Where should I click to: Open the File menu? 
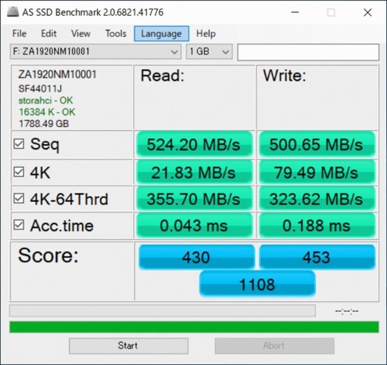coord(20,34)
